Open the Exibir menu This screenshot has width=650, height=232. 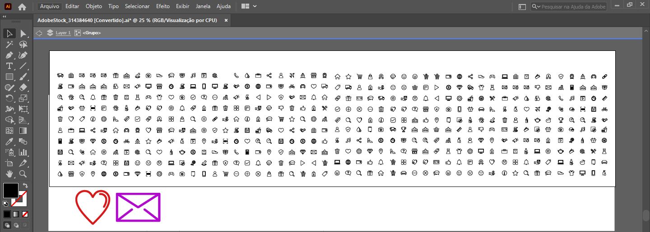[x=183, y=6]
